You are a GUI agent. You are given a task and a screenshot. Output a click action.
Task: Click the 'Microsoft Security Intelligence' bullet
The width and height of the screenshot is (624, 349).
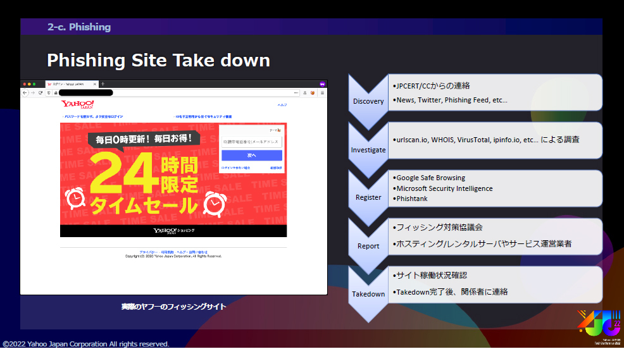tap(442, 188)
